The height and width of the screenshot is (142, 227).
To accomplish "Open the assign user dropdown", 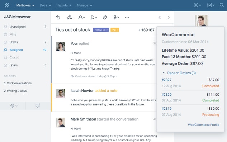I will tap(82, 18).
